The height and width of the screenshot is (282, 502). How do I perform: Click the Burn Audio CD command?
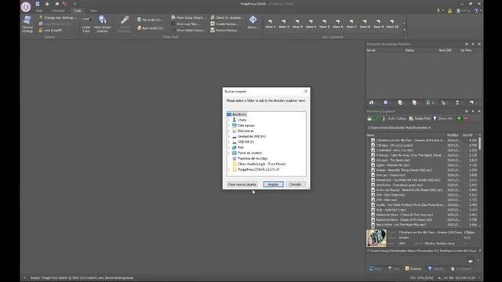coord(151,28)
